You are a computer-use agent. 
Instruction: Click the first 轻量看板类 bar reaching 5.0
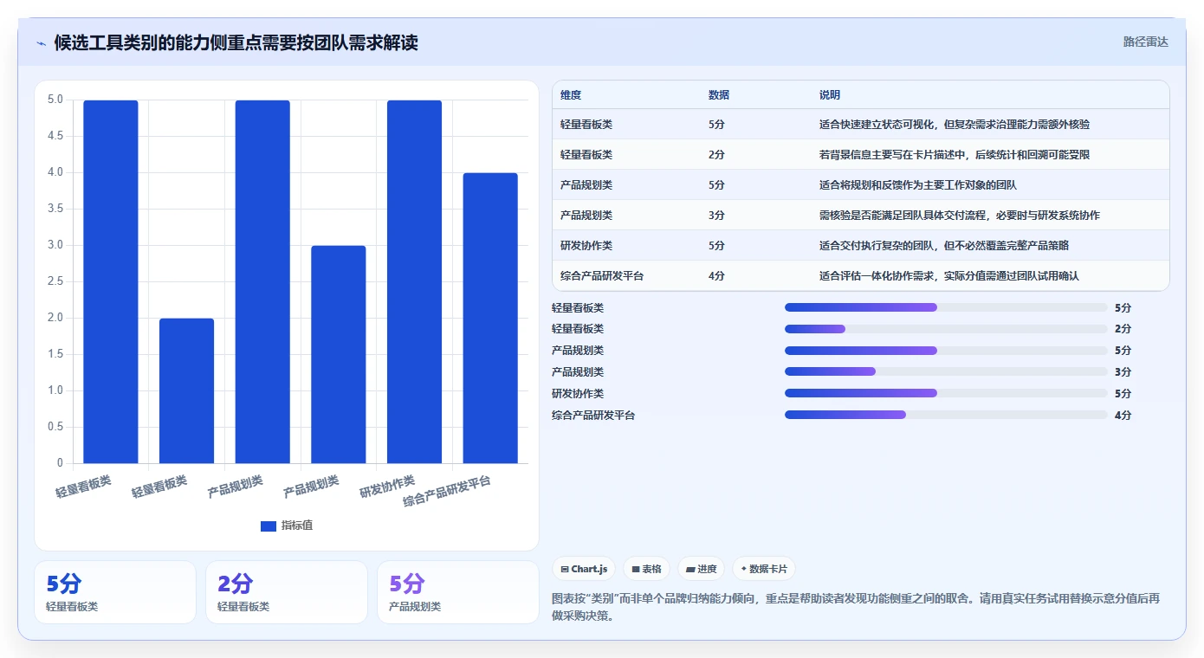[111, 281]
